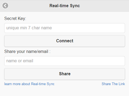The image size is (129, 96).
Task: Open learn more about Real-time Sync link
Action: click(29, 84)
